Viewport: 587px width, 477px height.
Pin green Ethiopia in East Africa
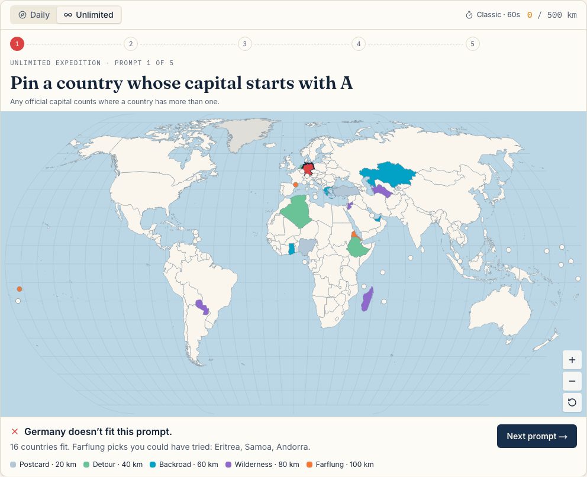359,247
